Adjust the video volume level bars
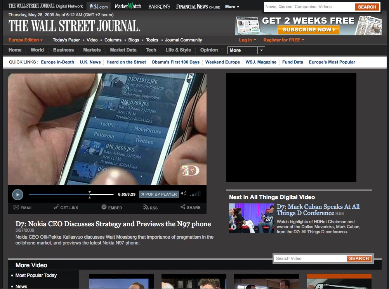 [x=196, y=194]
